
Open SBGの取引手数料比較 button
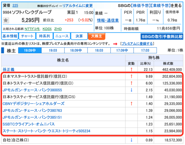click(162, 37)
